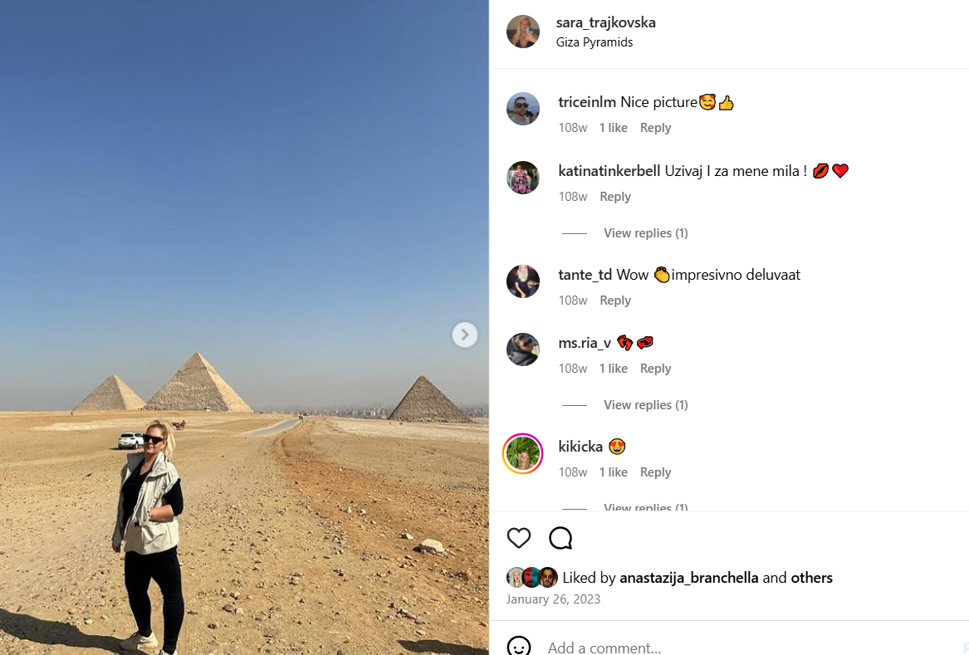Reply to tante_td's comment
This screenshot has width=969, height=655.
[615, 301]
